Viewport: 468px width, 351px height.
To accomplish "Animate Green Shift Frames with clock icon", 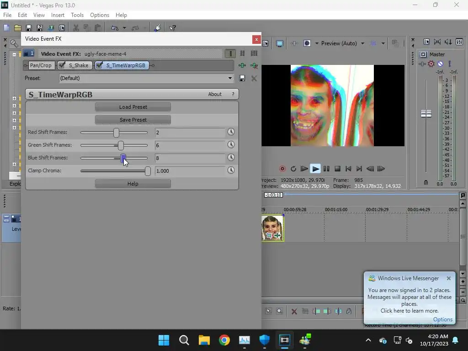I will (231, 145).
